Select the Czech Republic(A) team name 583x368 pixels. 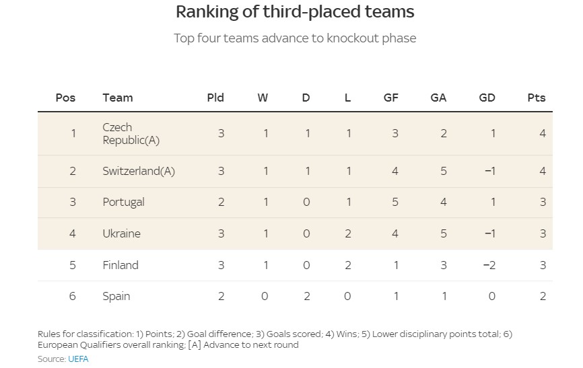(131, 134)
